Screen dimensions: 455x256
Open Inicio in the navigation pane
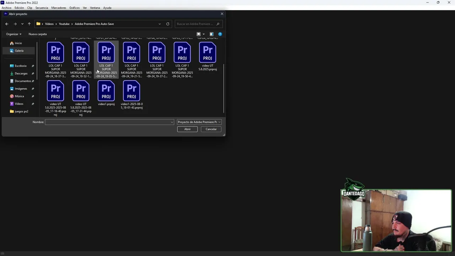pos(18,43)
